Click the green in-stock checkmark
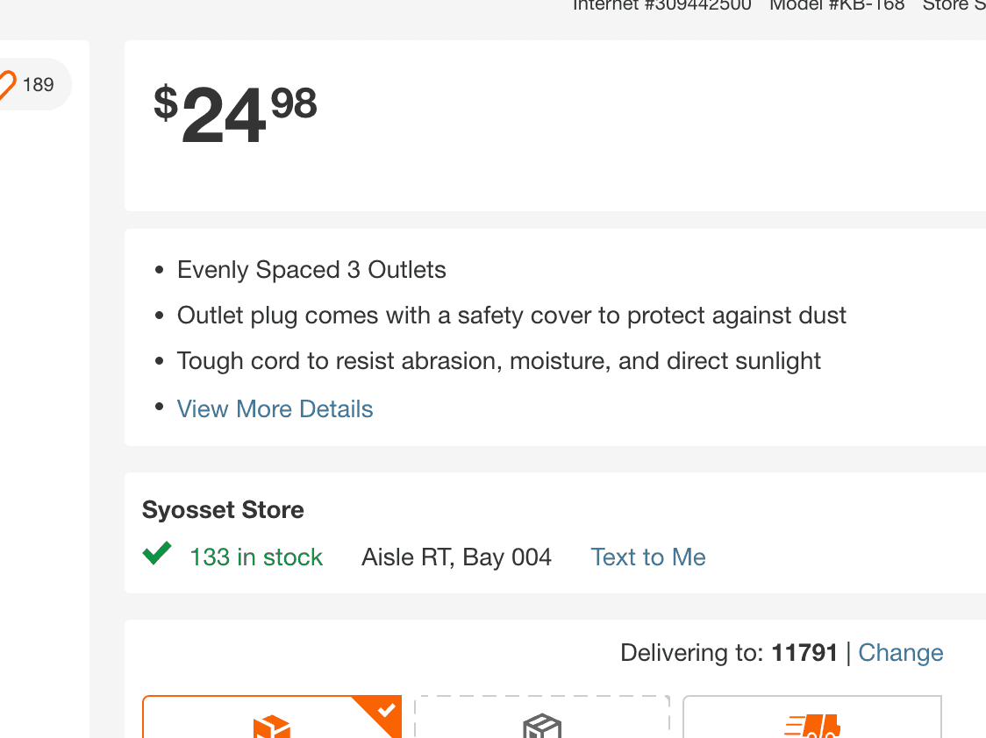This screenshot has width=986, height=738. (156, 553)
